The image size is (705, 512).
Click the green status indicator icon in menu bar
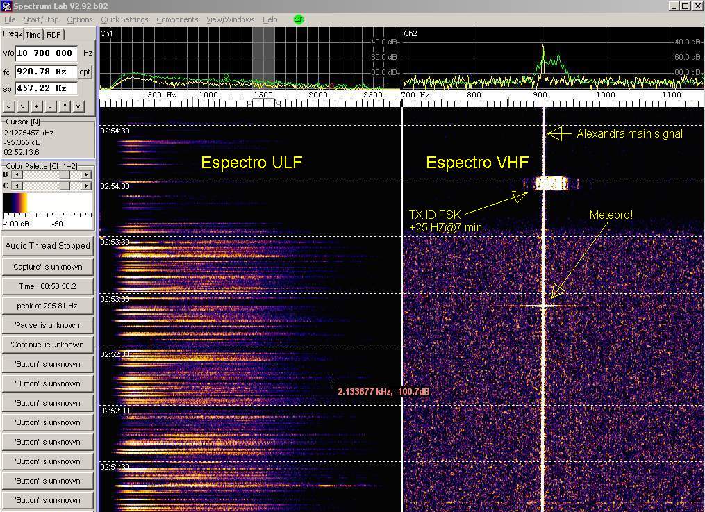click(x=299, y=19)
